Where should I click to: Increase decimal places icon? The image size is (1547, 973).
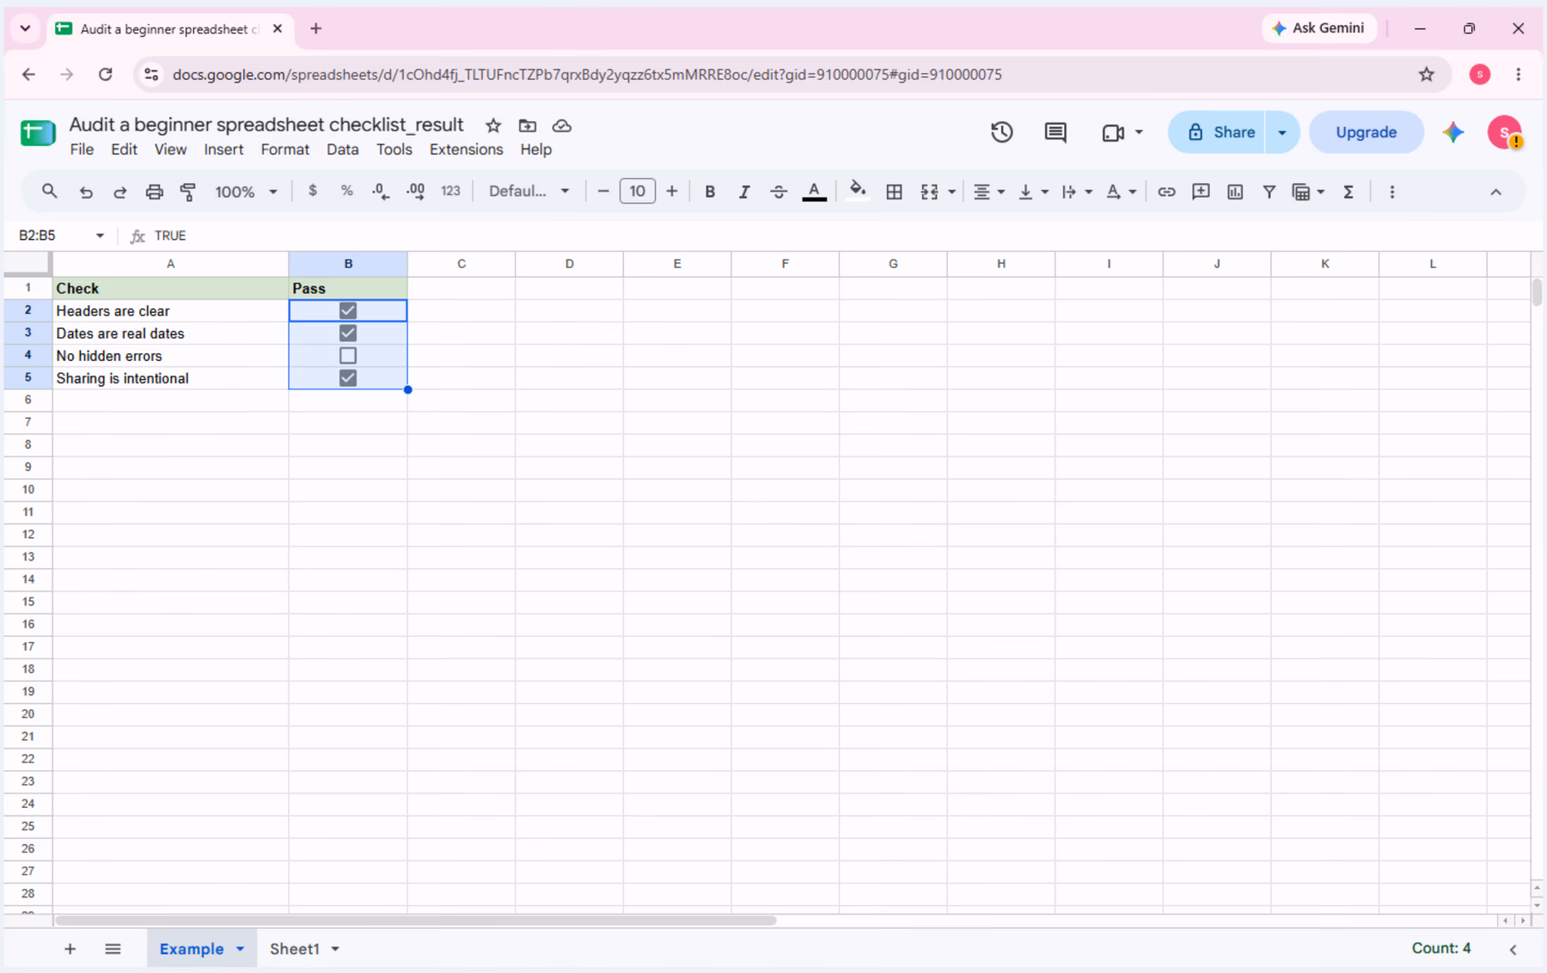point(416,192)
